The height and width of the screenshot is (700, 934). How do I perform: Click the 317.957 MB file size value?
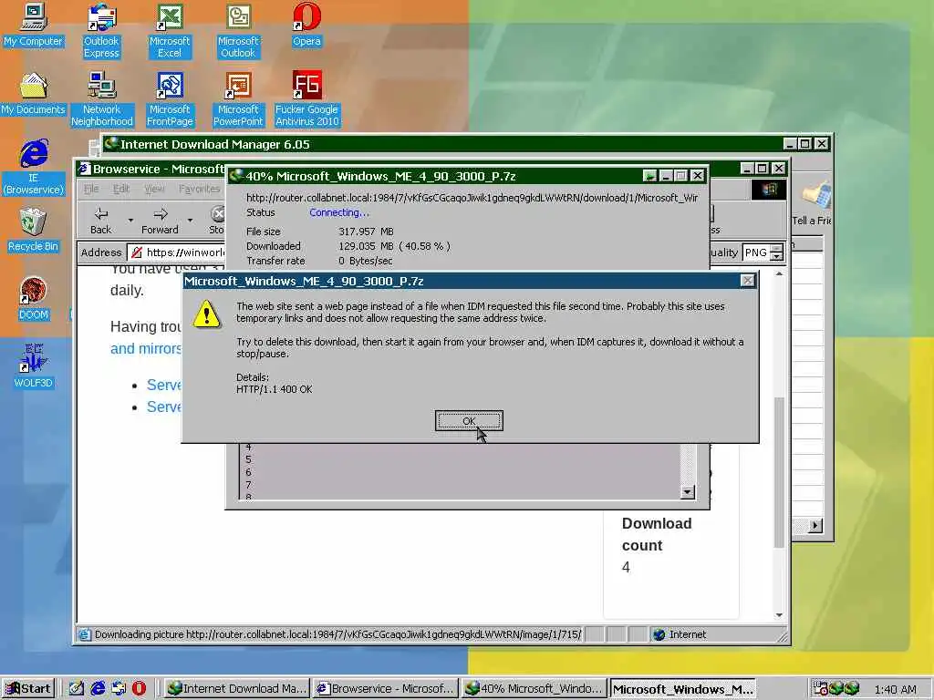pyautogui.click(x=367, y=232)
